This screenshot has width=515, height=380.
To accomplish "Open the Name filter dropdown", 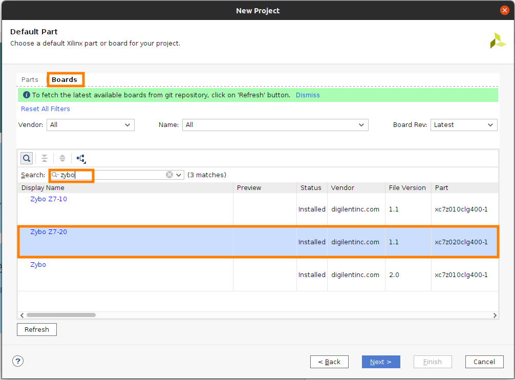I will coord(275,125).
